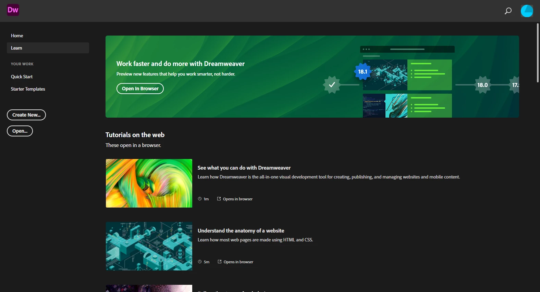Click 'Preview new features that help you work smarter' text
This screenshot has width=540, height=292.
[176, 74]
